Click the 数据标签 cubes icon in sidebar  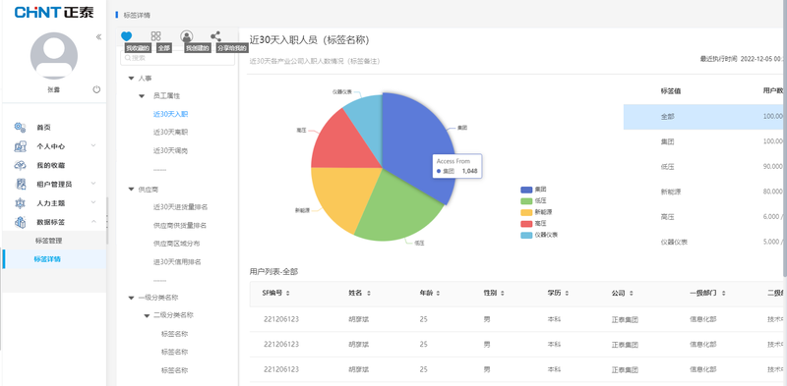coord(20,222)
